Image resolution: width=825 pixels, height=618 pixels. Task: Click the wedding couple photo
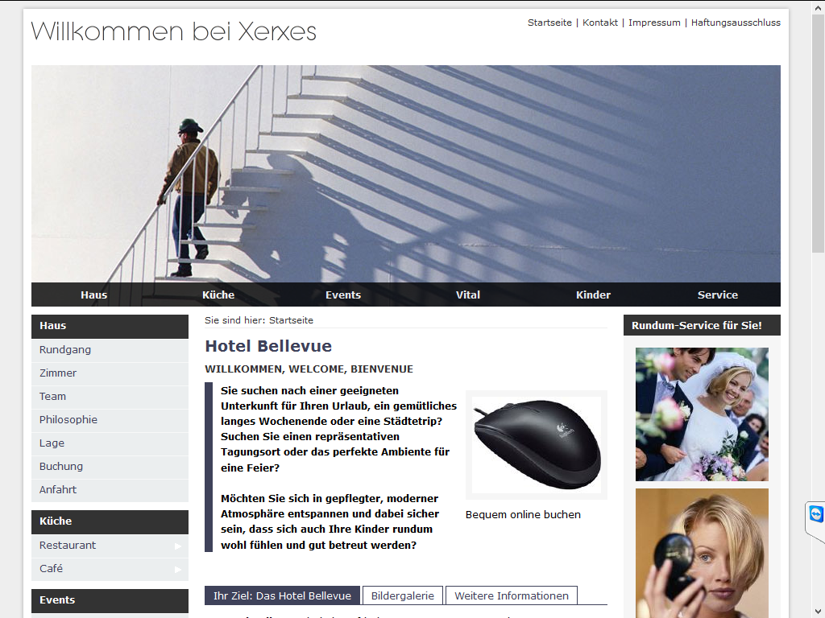click(x=702, y=414)
